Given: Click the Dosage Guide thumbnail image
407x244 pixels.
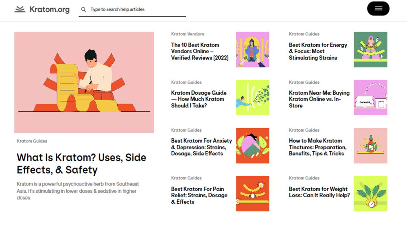Looking at the screenshot, I should pos(252,98).
